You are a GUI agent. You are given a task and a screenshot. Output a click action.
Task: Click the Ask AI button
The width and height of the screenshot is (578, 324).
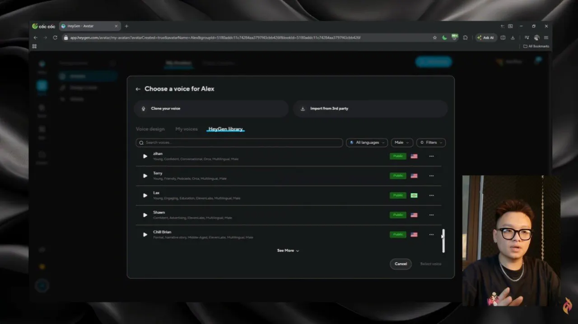pyautogui.click(x=485, y=38)
